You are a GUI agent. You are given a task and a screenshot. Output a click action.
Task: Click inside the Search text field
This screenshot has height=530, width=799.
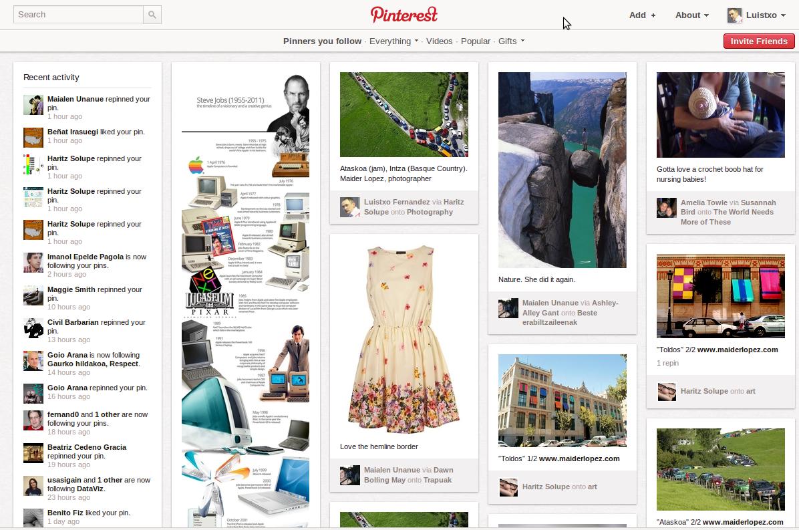pos(79,15)
